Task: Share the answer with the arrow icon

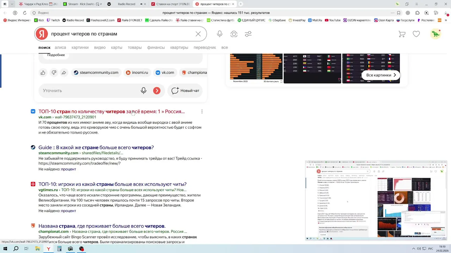Action: pos(64,73)
